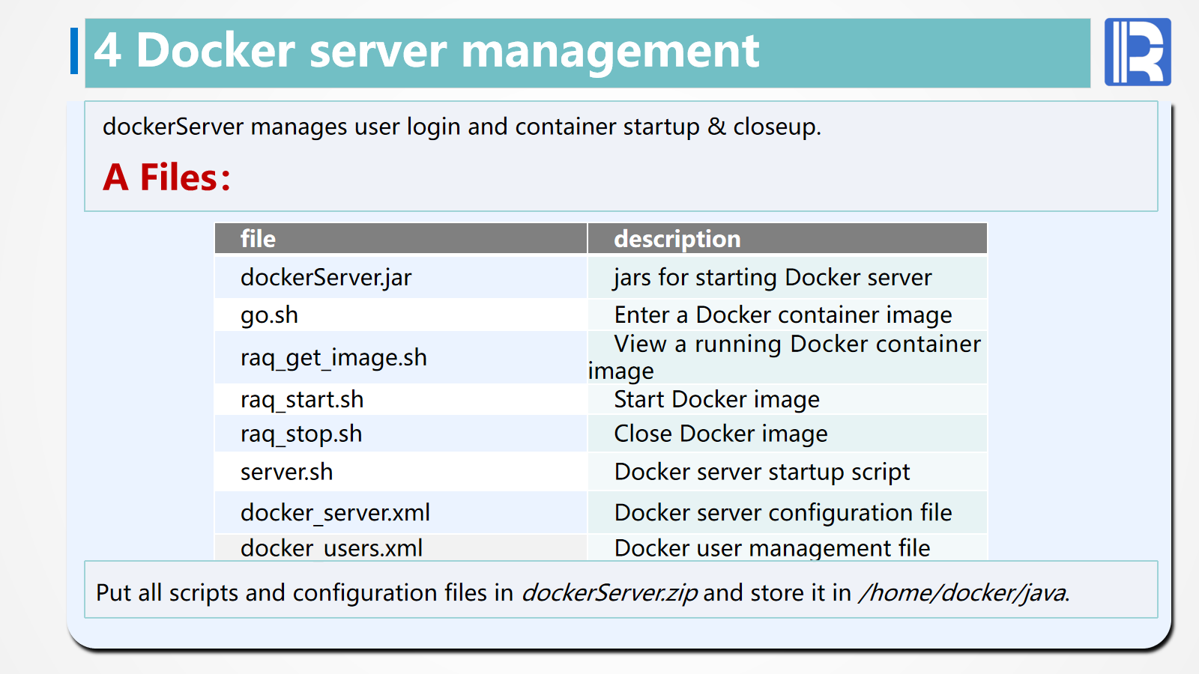Click the docker_users.xml file cell
Viewport: 1199px width, 674px height.
(331, 548)
